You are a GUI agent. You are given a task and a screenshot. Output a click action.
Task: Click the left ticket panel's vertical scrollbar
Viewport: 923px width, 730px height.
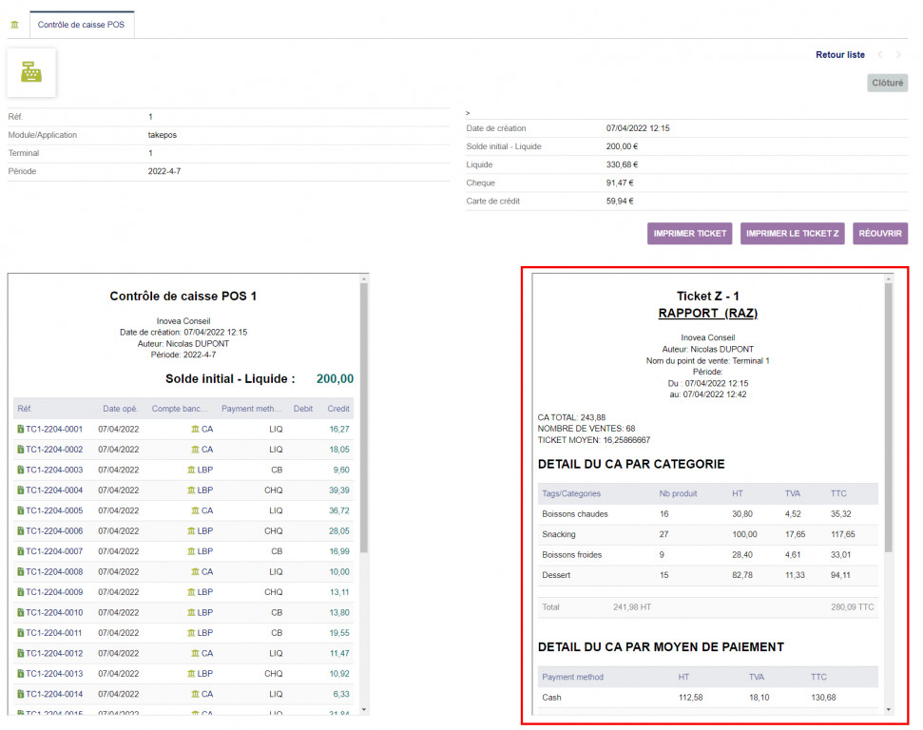(x=364, y=418)
